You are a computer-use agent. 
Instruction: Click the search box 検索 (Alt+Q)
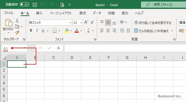pyautogui.click(x=164, y=5)
